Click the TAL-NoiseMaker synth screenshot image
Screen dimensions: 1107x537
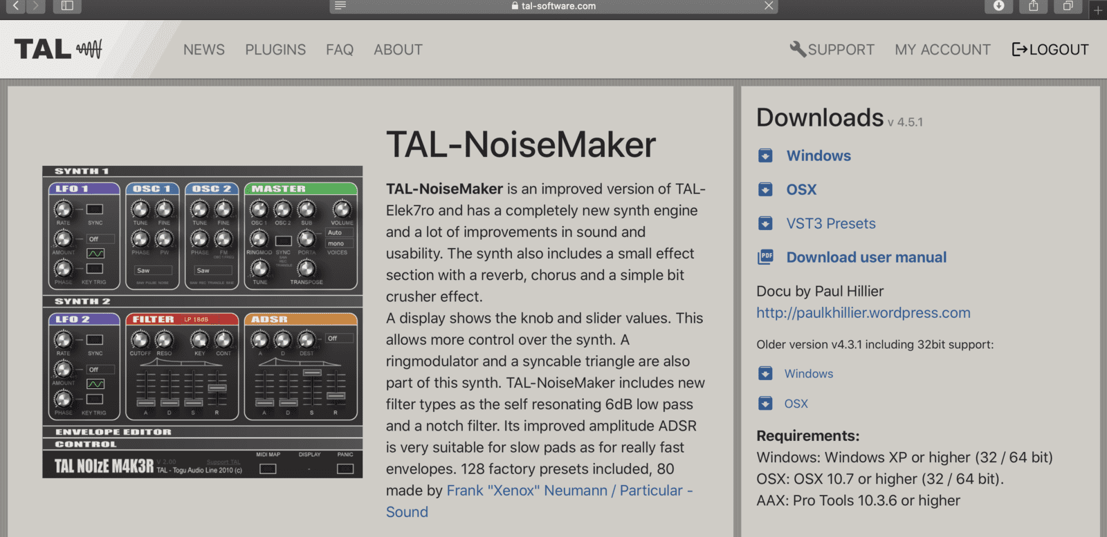pos(202,322)
